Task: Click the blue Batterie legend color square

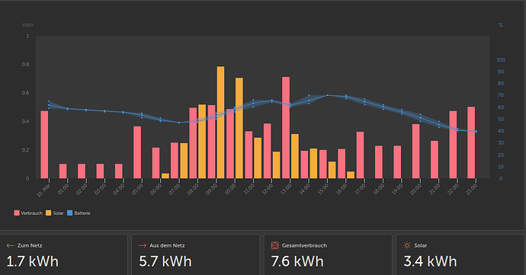Action: pos(70,213)
